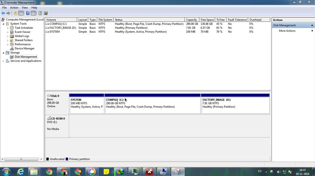The image size is (315, 176).
Task: Toggle Show/Hide Console Tree toolbar button
Action: pos(21,13)
